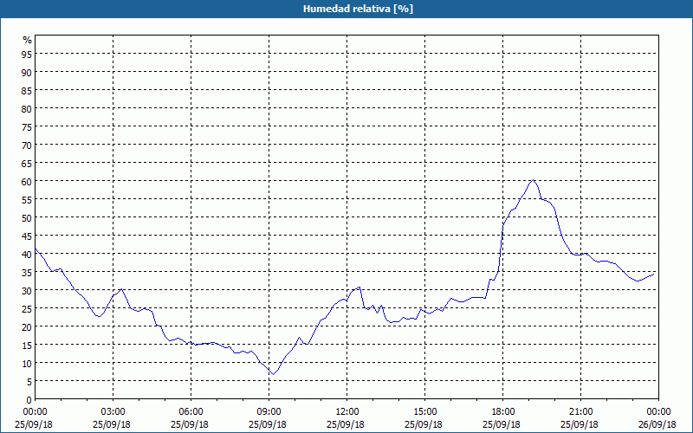Click the 21:00 time label
This screenshot has width=693, height=433.
pyautogui.click(x=580, y=412)
